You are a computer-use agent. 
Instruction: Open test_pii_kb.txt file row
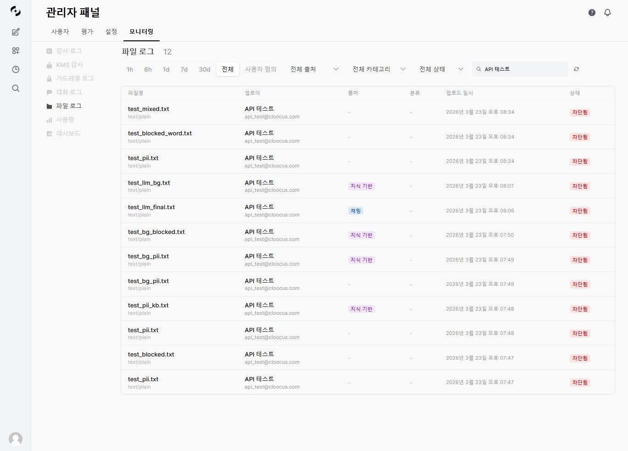tap(368, 309)
